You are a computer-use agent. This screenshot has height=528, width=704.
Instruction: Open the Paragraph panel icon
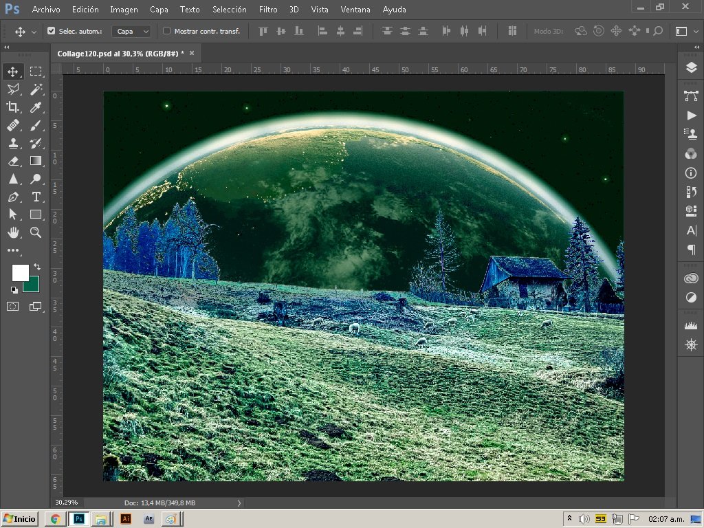691,250
